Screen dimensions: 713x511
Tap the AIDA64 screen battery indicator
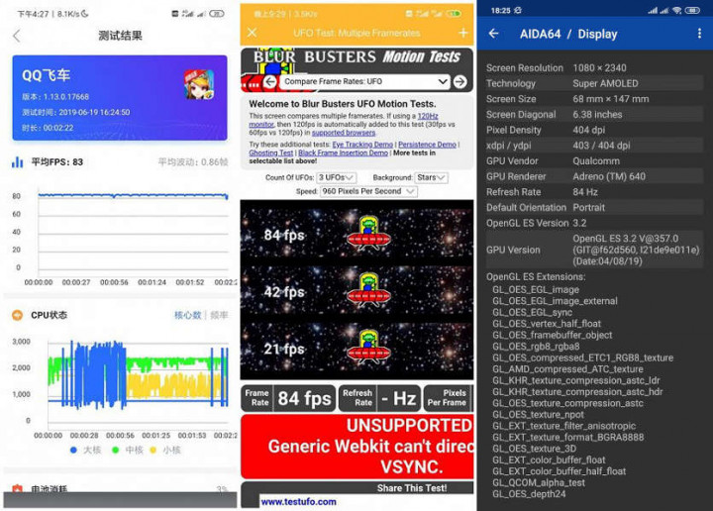(x=692, y=10)
